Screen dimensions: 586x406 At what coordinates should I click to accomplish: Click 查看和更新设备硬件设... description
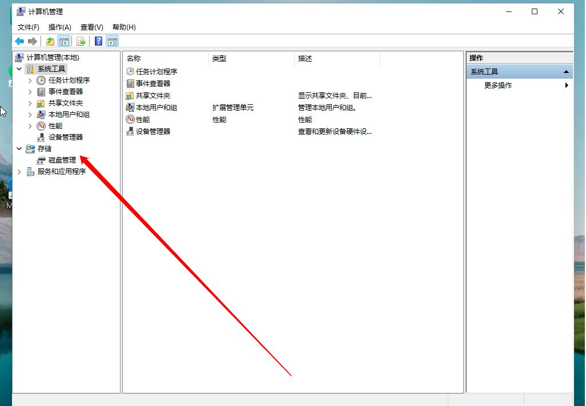[335, 131]
